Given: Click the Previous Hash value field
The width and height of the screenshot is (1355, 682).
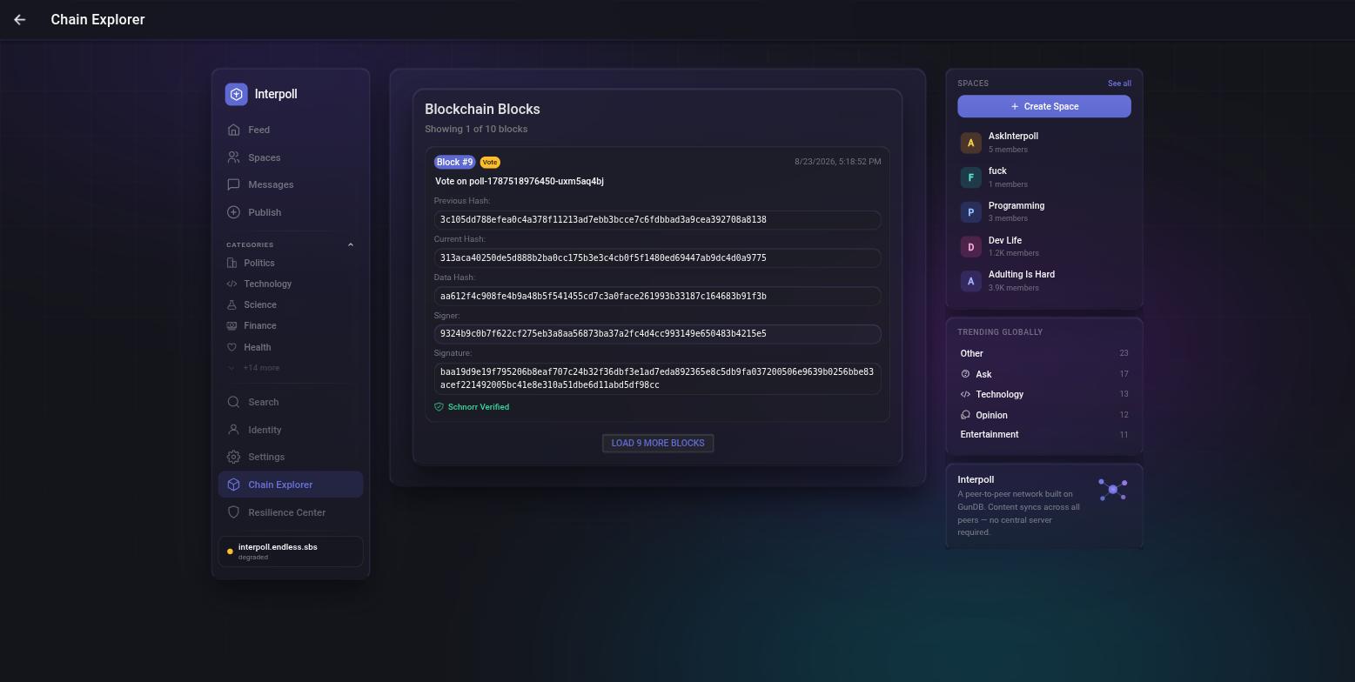Looking at the screenshot, I should tap(658, 219).
